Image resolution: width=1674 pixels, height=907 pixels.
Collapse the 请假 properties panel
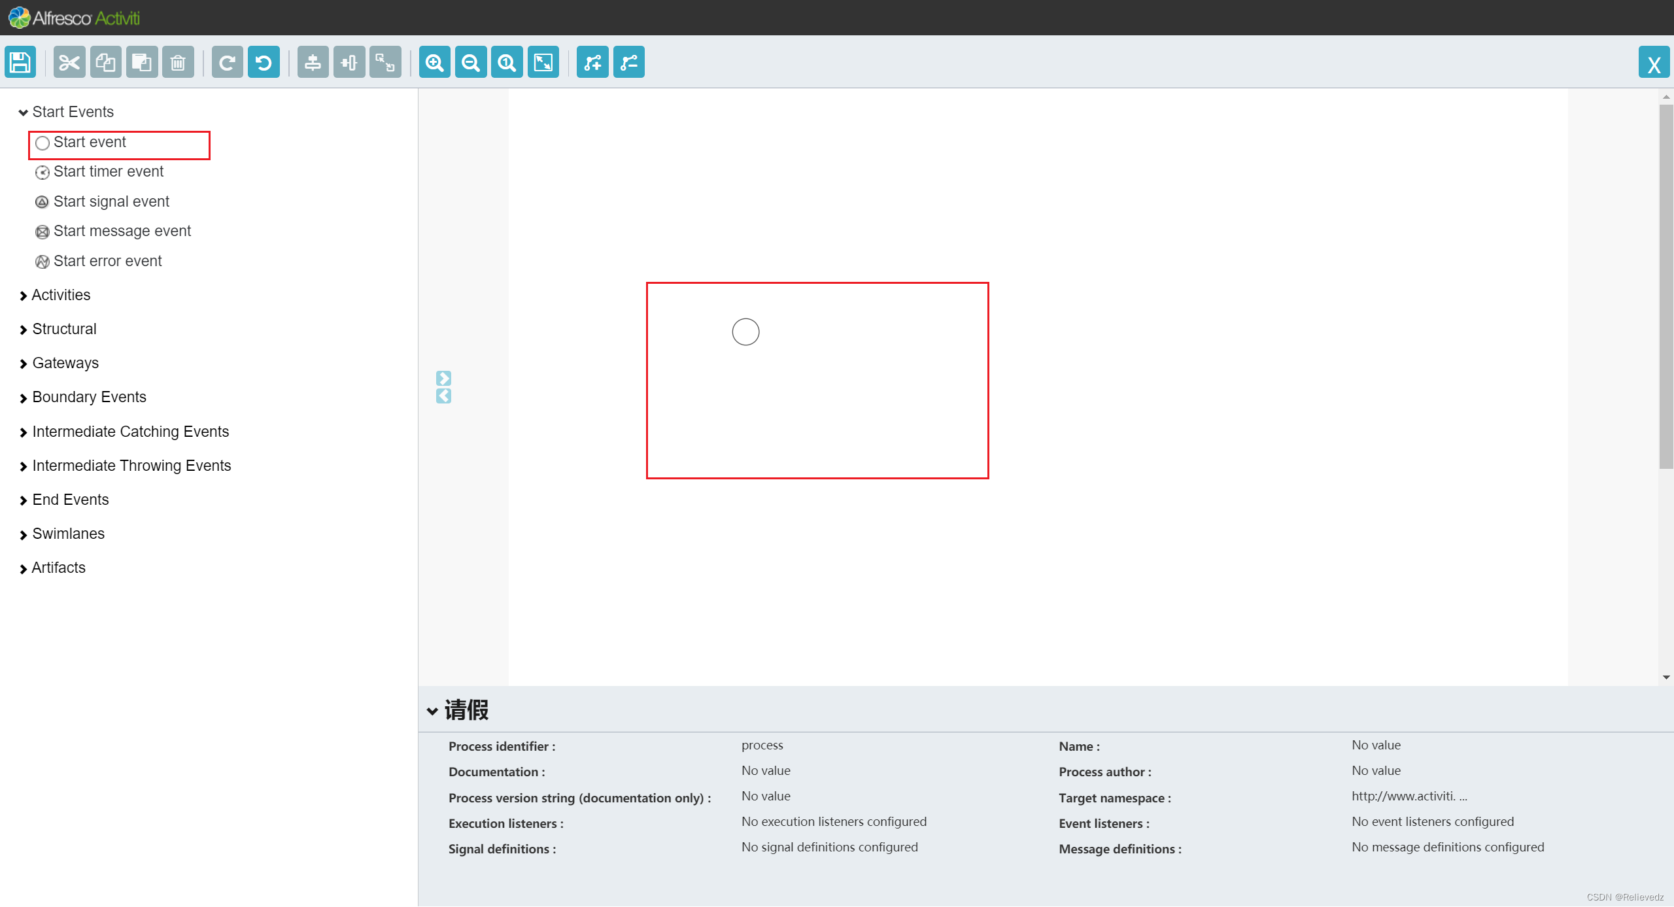coord(432,711)
